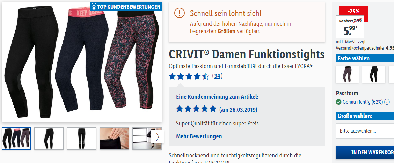Image resolution: width=394 pixels, height=163 pixels.
Task: Add item with In den Warenkorb button
Action: 365,153
